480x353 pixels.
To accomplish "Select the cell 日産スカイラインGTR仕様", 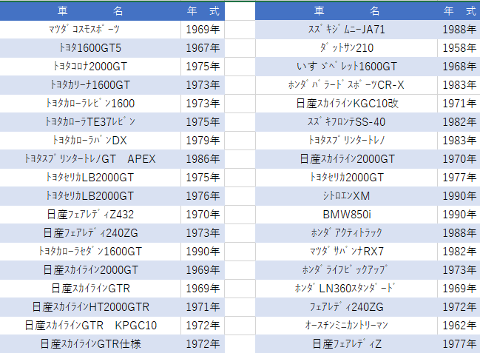I will [x=90, y=344].
